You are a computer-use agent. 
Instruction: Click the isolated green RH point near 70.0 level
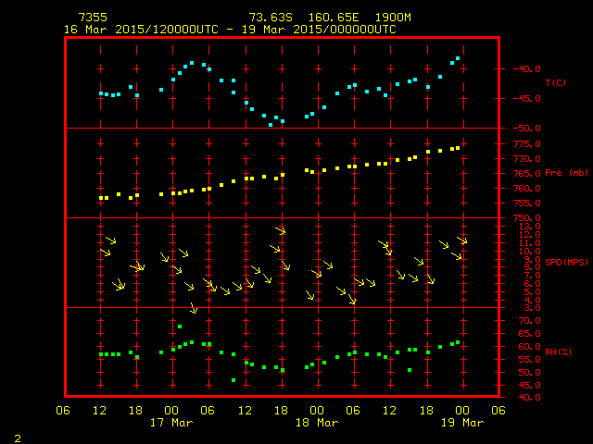[x=180, y=327]
